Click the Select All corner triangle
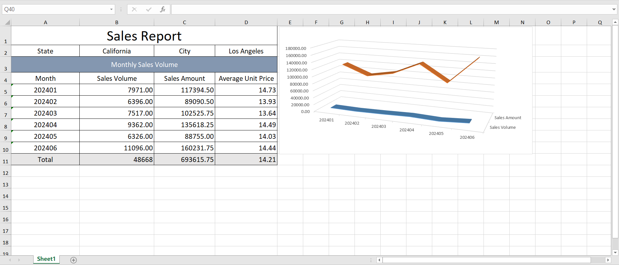Screen dimensions: 619x265 coord(7,22)
